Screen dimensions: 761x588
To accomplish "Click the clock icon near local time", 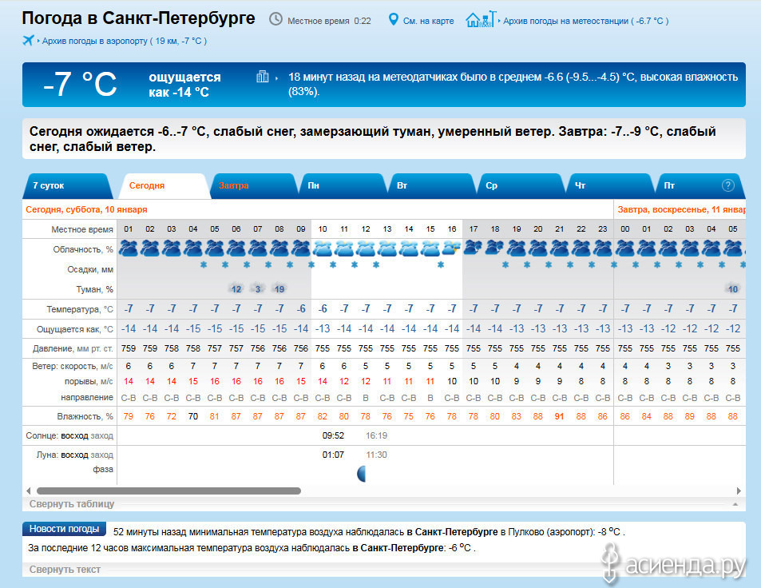I will 275,19.
